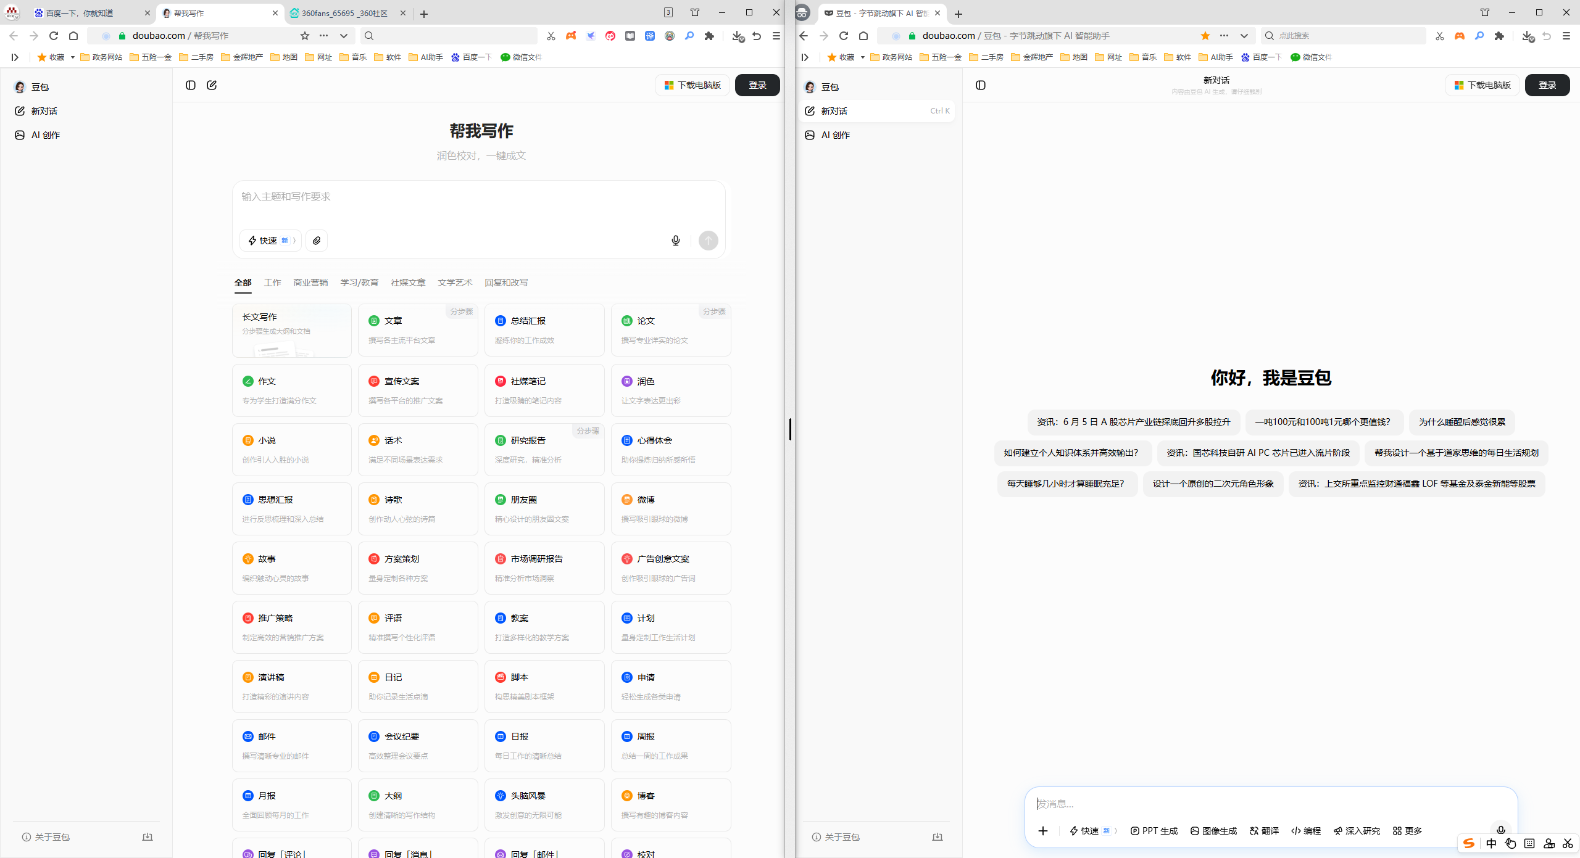The image size is (1580, 858).
Task: Click the 点此搜索 browser search box
Action: click(1344, 36)
